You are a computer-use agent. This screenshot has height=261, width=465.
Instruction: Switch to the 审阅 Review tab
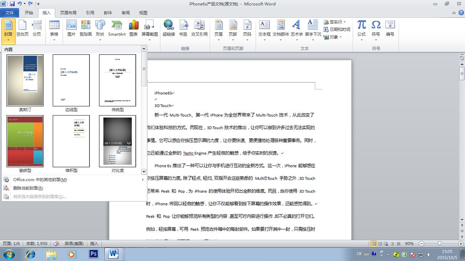coord(126,13)
